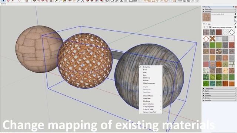Viewport: 237px width, 133px height.
Task: Open Flip Along submenu
Action: pos(151,101)
